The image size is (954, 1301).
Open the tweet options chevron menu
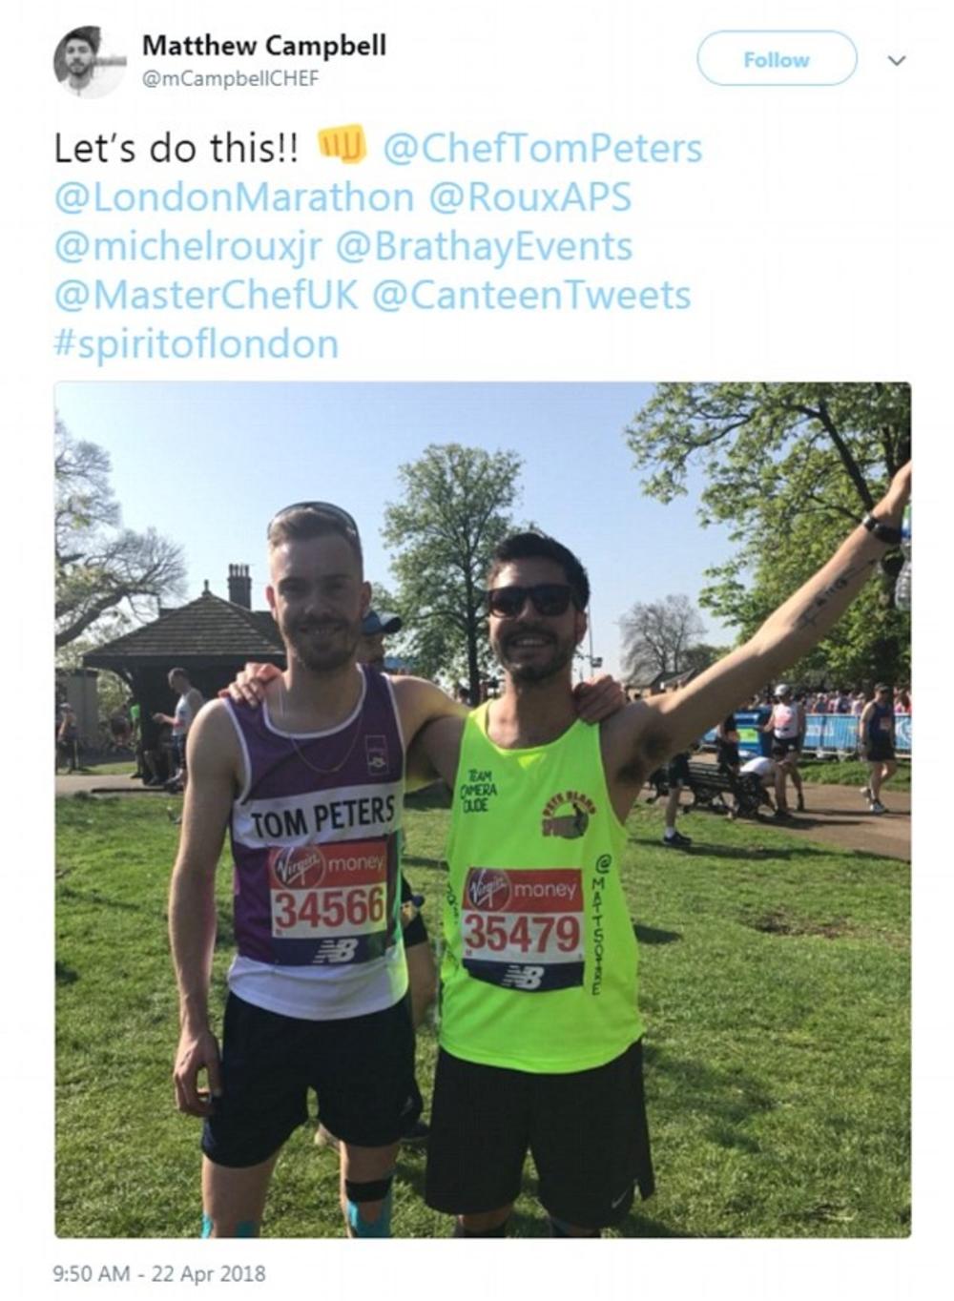pyautogui.click(x=895, y=60)
